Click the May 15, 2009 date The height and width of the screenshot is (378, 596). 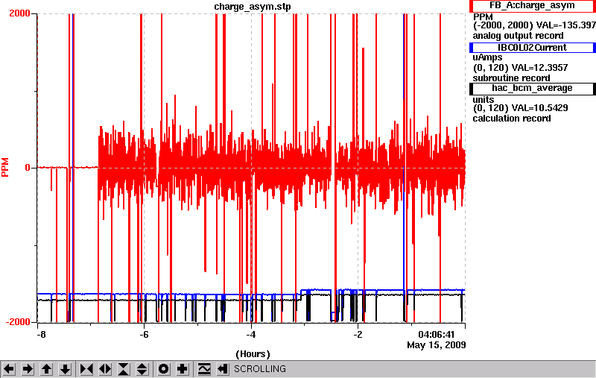pyautogui.click(x=437, y=345)
